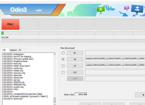The width and height of the screenshot is (145, 105).
Task: Click the AP file path field
Action: coord(115,59)
